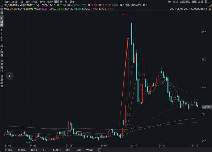Click the F9 shortcut button
This screenshot has height=152, width=212.
click(169, 2)
